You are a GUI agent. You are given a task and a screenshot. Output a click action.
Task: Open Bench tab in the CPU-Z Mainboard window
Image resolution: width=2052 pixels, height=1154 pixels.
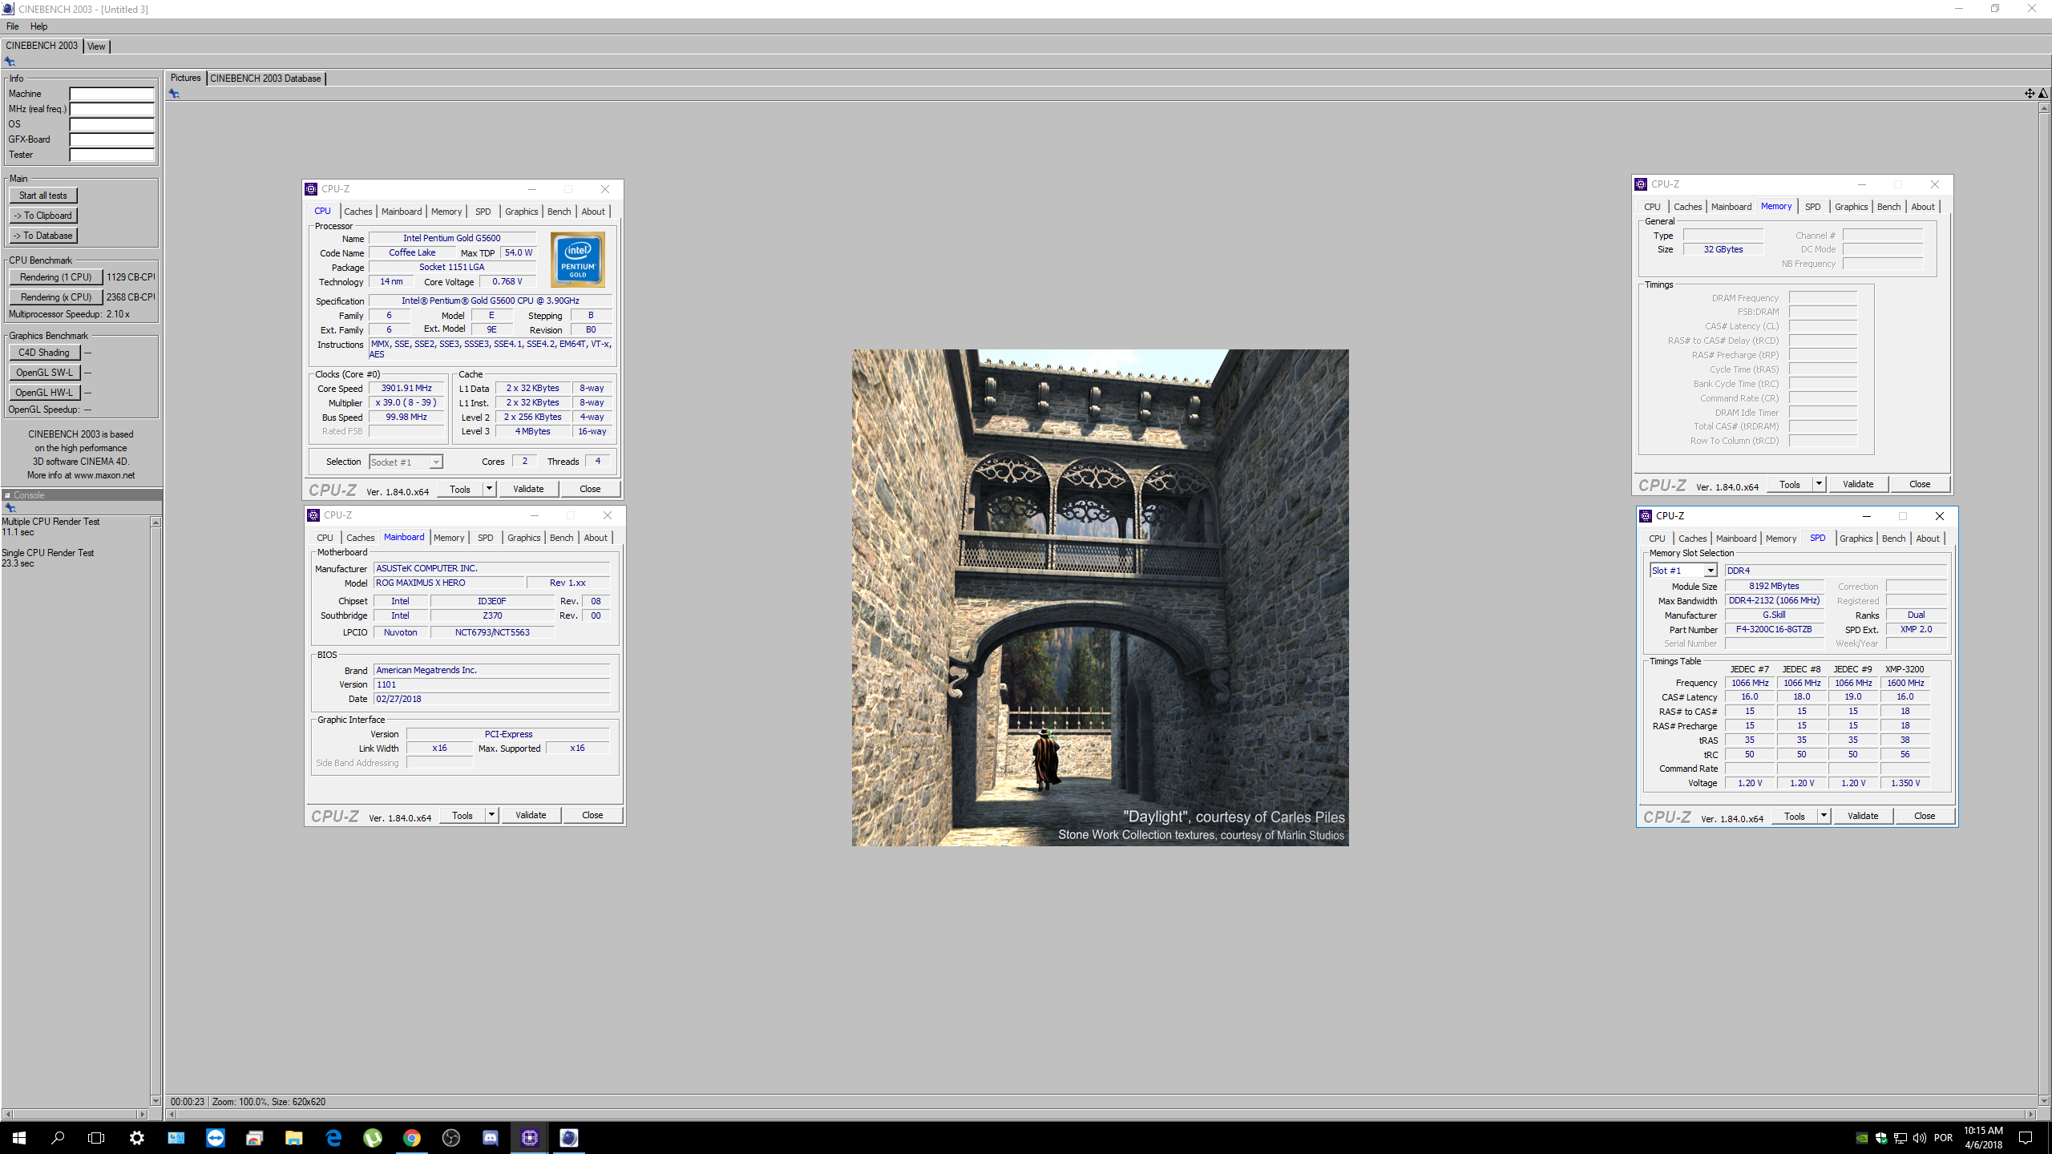click(x=561, y=538)
